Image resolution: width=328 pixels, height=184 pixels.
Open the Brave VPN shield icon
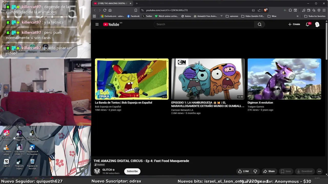(x=319, y=10)
